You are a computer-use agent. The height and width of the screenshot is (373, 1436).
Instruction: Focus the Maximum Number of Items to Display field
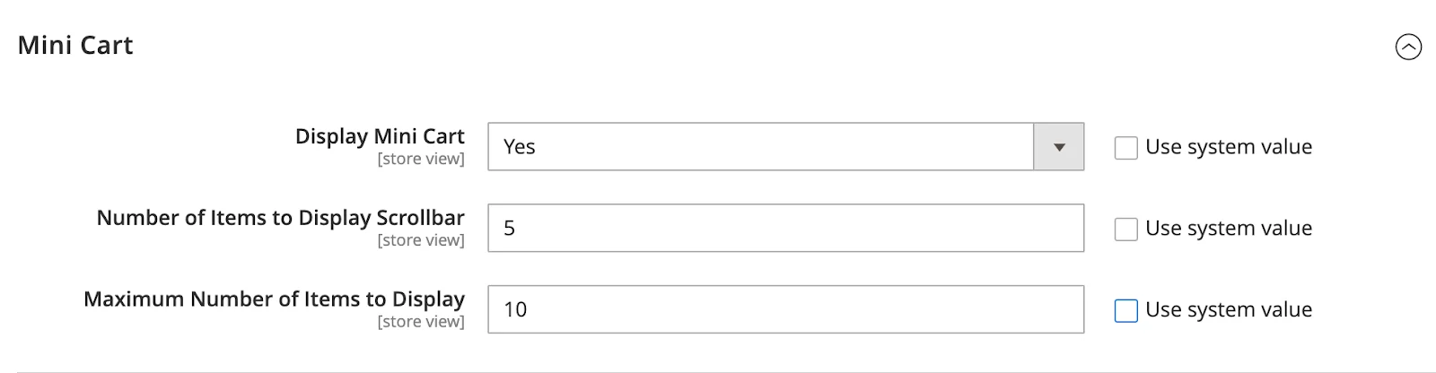point(785,309)
